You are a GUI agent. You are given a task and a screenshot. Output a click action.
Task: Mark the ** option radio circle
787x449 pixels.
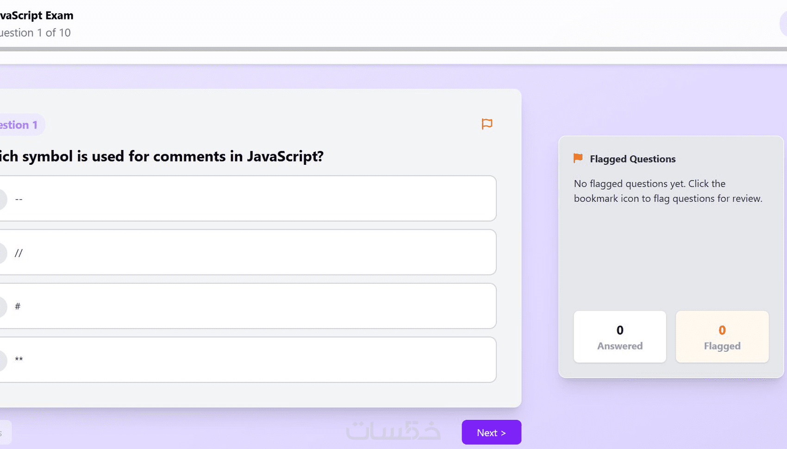pos(2,360)
